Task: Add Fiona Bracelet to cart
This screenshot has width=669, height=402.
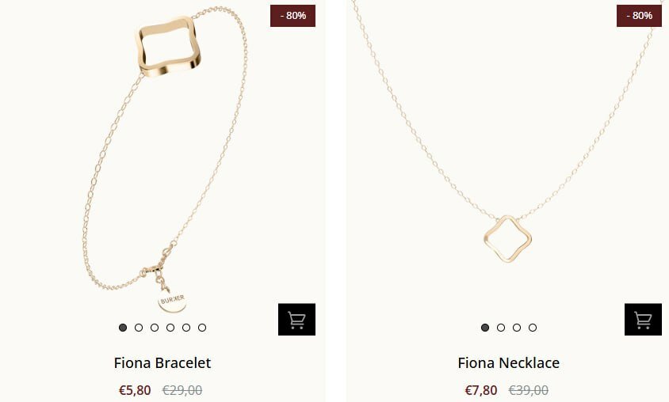Action: coord(296,320)
